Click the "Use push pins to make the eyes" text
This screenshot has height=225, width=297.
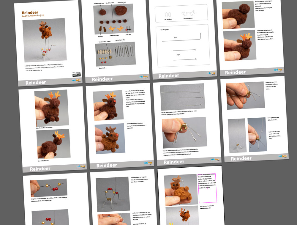135,99
